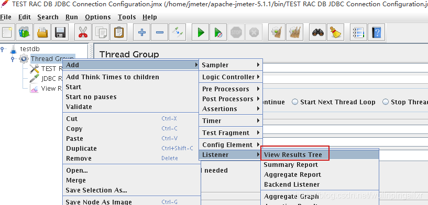Open the Templates toolbar icon
Viewport: 428px width, 205px height.
[24, 32]
